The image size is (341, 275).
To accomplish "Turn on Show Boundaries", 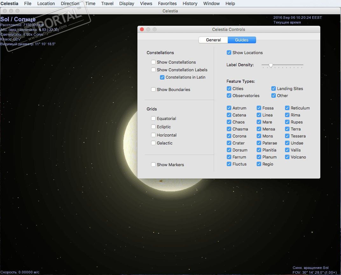I will tap(153, 90).
